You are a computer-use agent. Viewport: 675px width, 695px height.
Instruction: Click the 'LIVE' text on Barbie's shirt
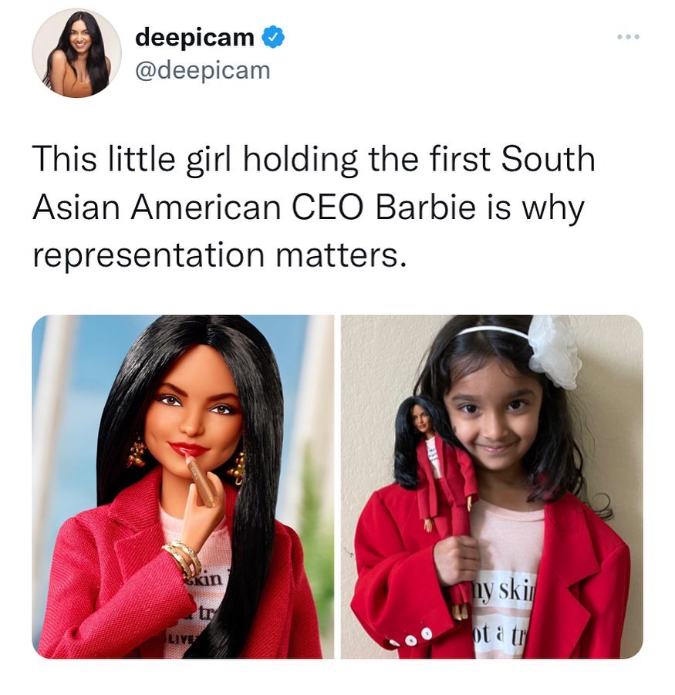(x=176, y=639)
